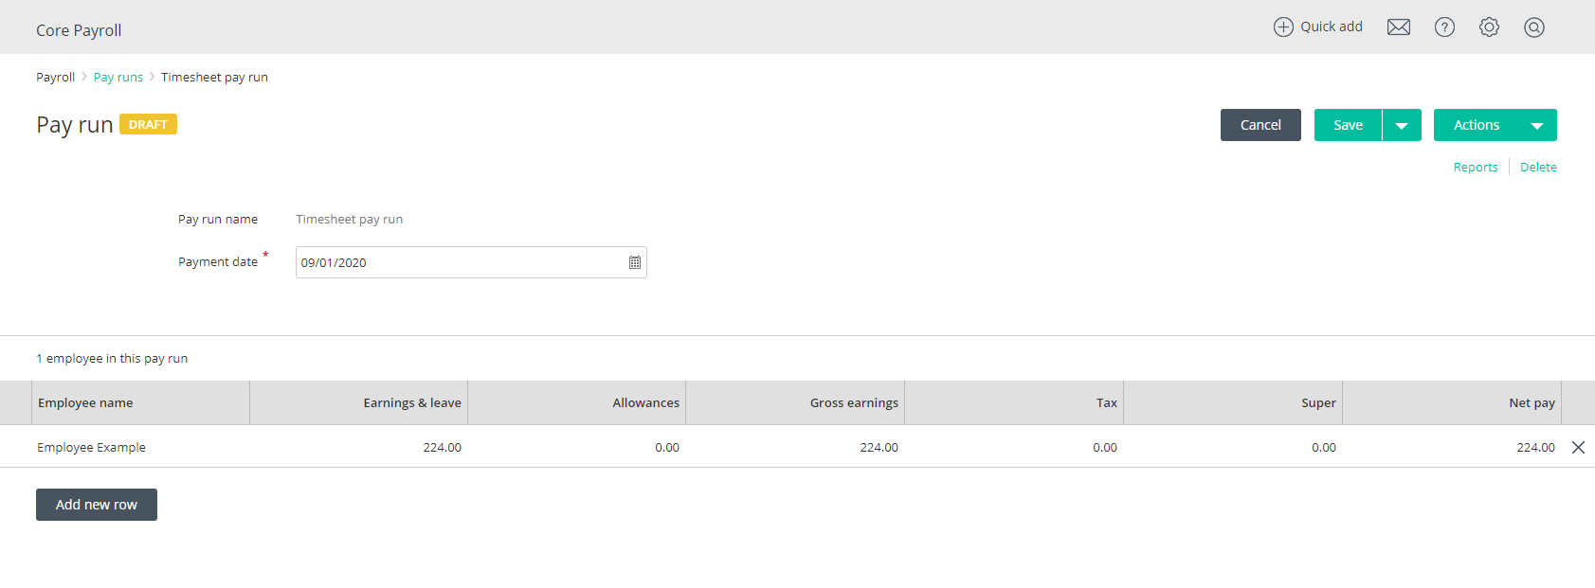Go to Pay runs breadcrumb
Screen dimensions: 1595x588
coord(118,78)
